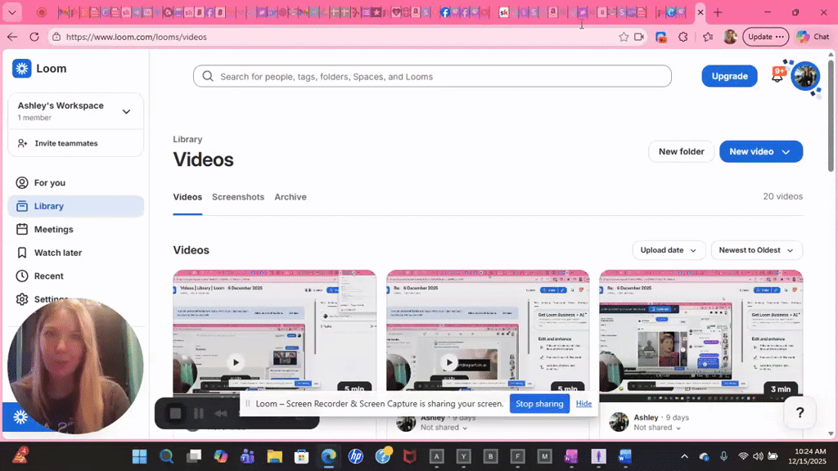
Task: Open Meetings in sidebar
Action: 76,229
